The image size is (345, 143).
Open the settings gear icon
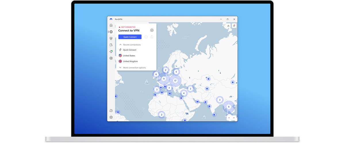(111, 117)
